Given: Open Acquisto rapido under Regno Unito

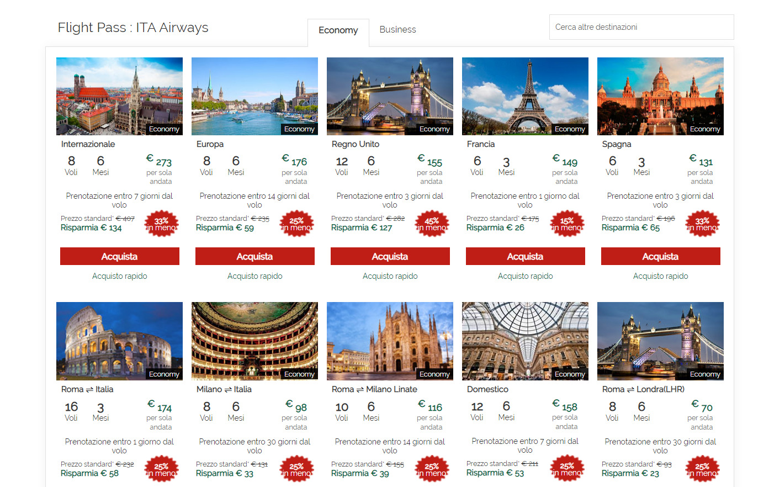Looking at the screenshot, I should pos(390,276).
